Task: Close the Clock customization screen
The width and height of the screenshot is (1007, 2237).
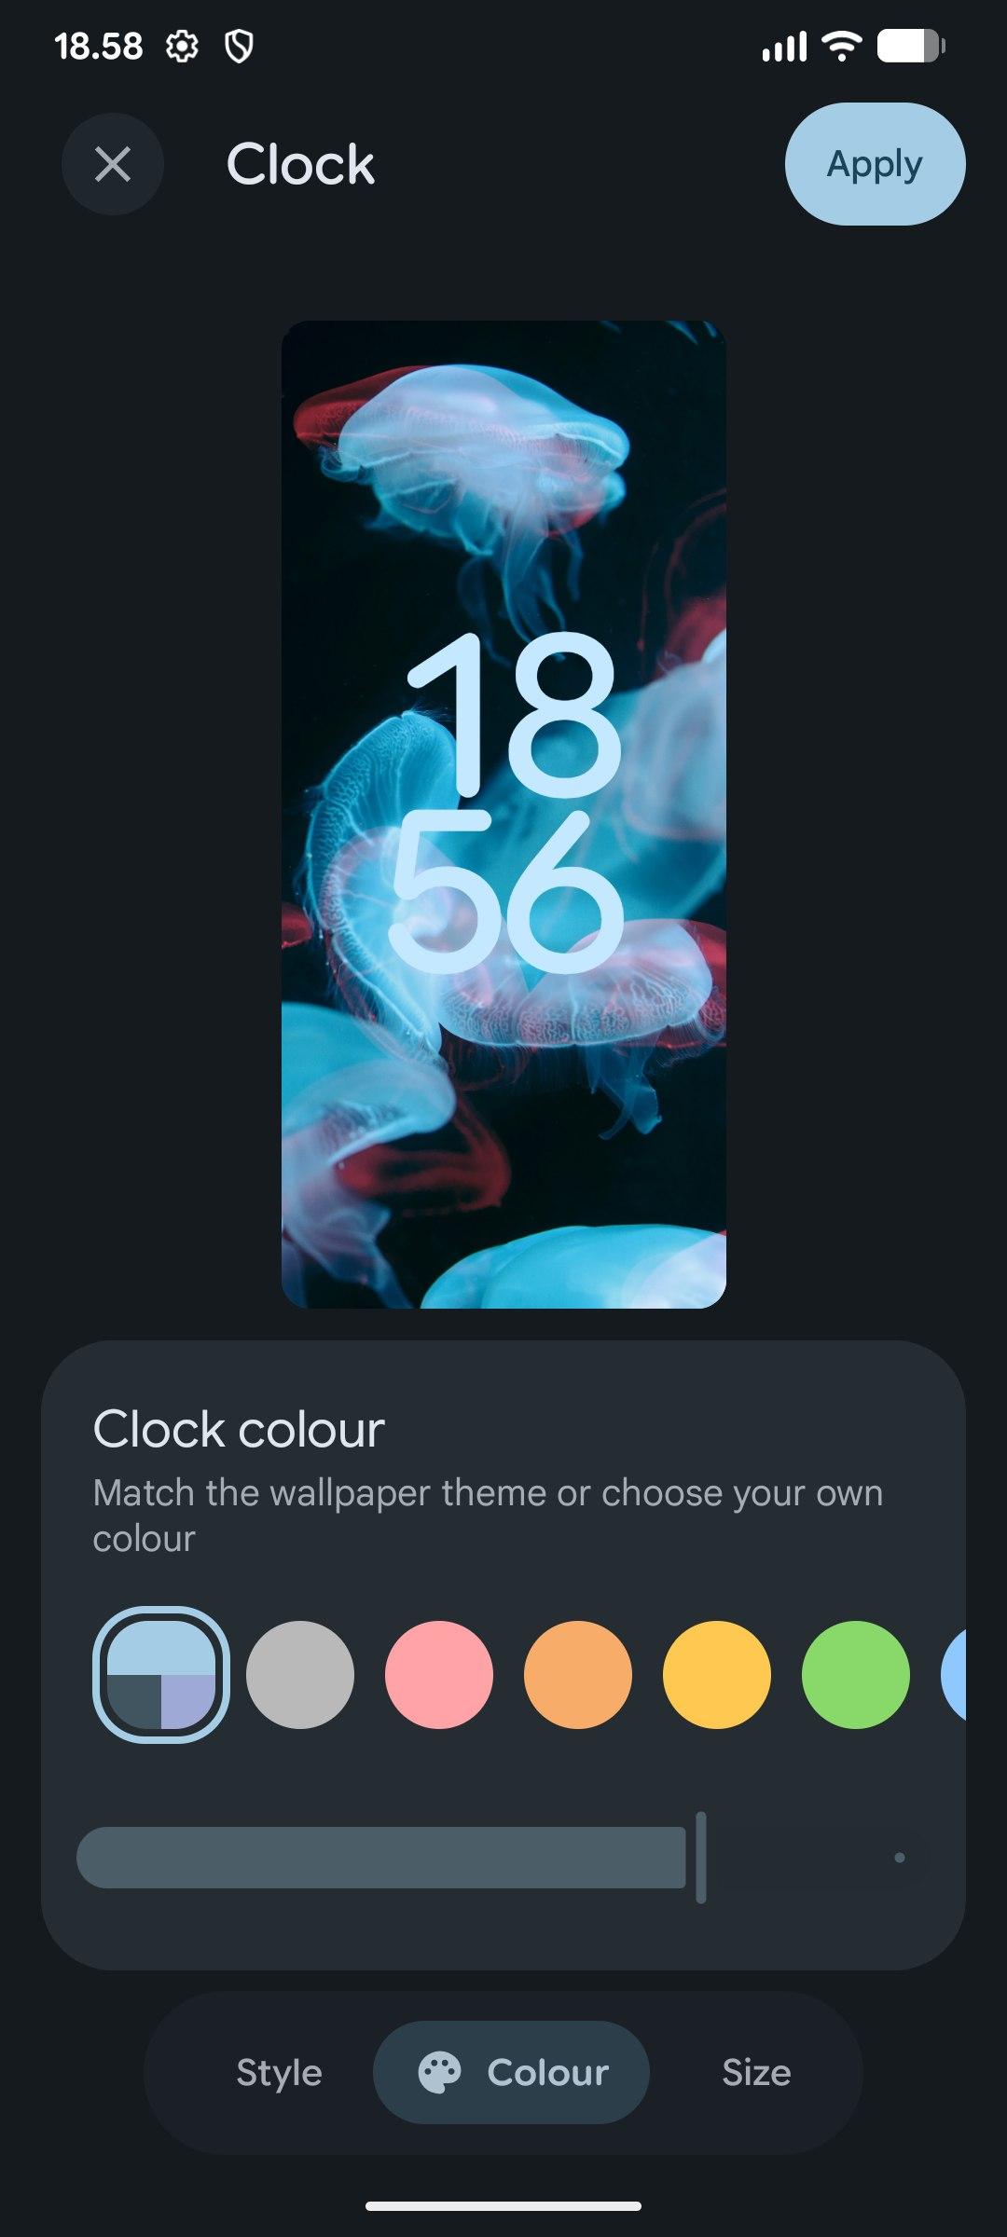Action: tap(113, 164)
